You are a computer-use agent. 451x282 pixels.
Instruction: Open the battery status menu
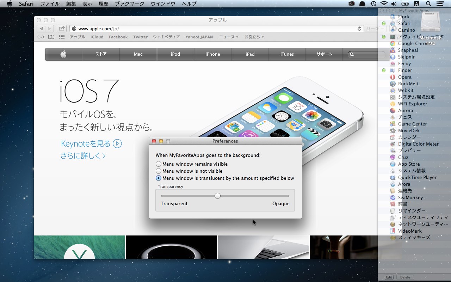[x=405, y=4]
